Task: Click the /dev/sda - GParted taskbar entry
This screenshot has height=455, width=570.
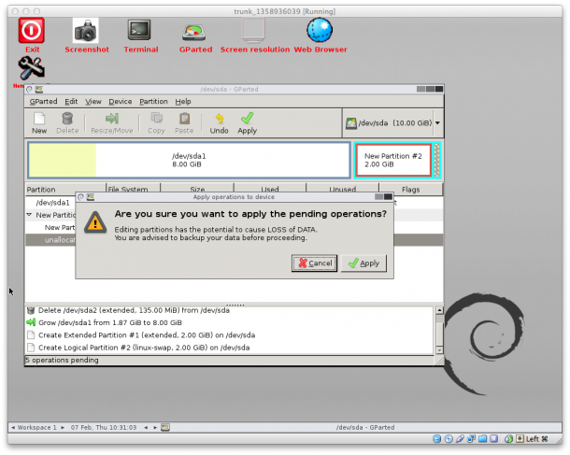Action: (365, 427)
